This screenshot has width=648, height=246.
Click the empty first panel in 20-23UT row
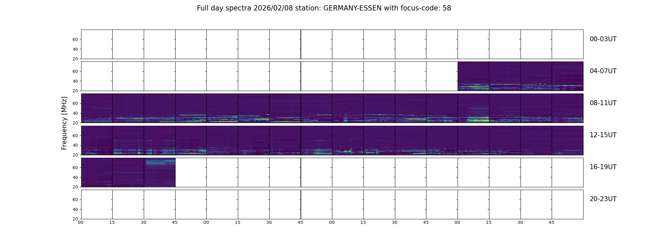click(x=97, y=204)
